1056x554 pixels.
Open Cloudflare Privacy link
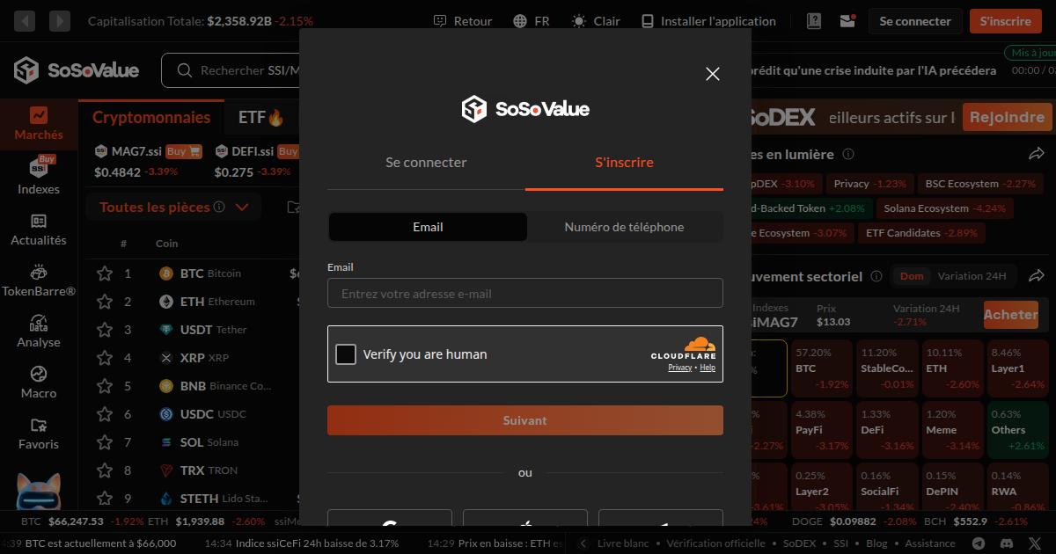coord(679,368)
